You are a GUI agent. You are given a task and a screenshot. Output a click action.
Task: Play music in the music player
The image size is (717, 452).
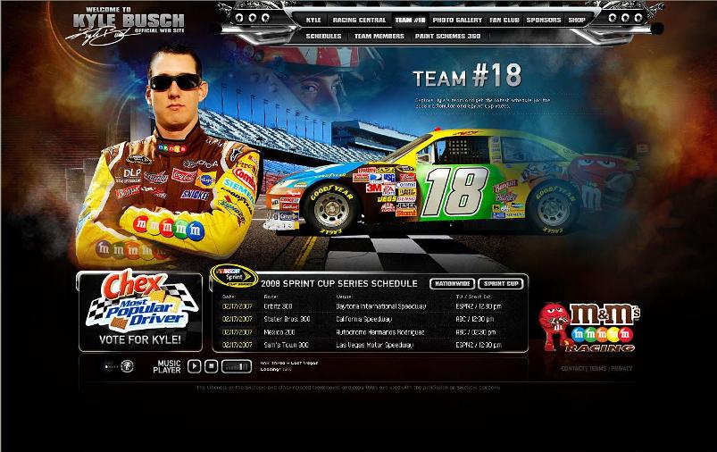(195, 366)
